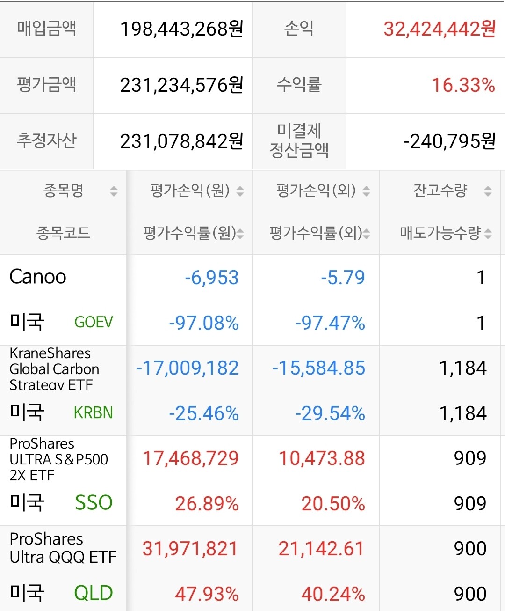Toggle descending order on 평가손익(원)

click(x=241, y=193)
